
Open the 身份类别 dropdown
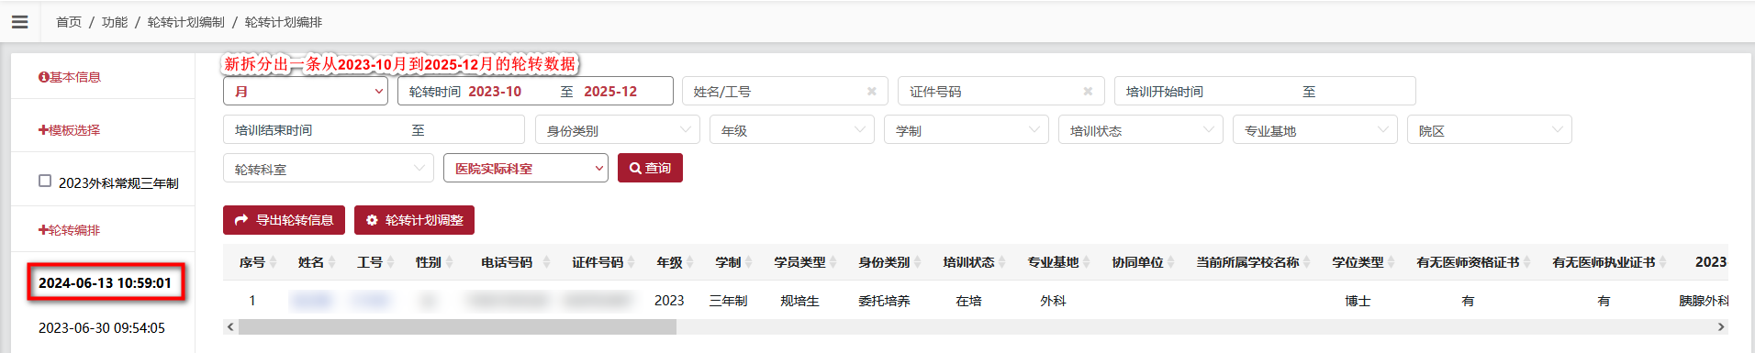[x=618, y=129]
